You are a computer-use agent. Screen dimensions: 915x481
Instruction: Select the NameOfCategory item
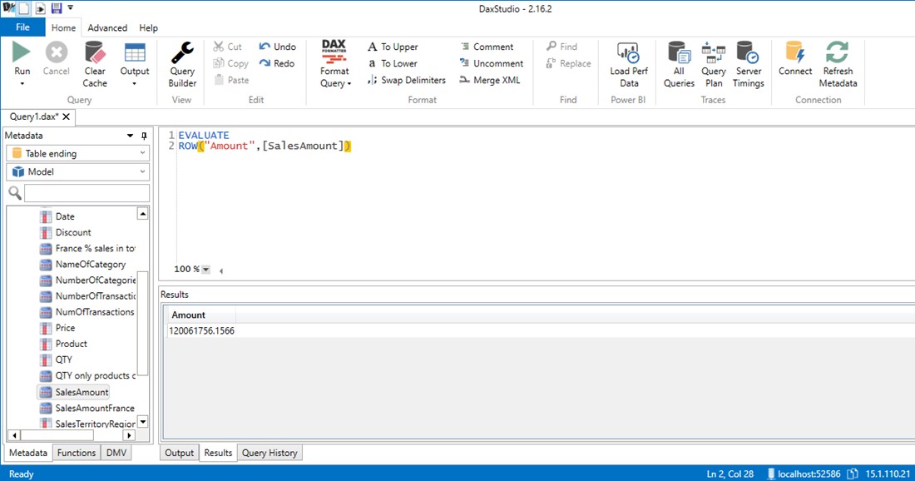[x=83, y=265]
